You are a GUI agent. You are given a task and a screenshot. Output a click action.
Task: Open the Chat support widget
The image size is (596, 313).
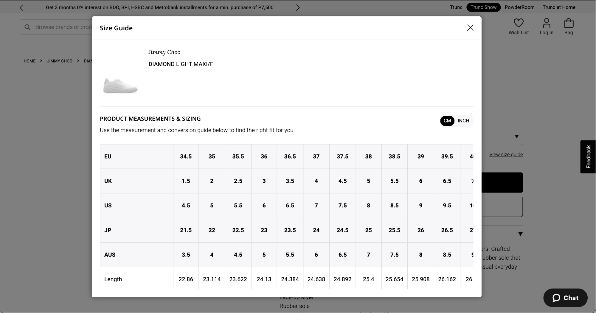pos(565,298)
